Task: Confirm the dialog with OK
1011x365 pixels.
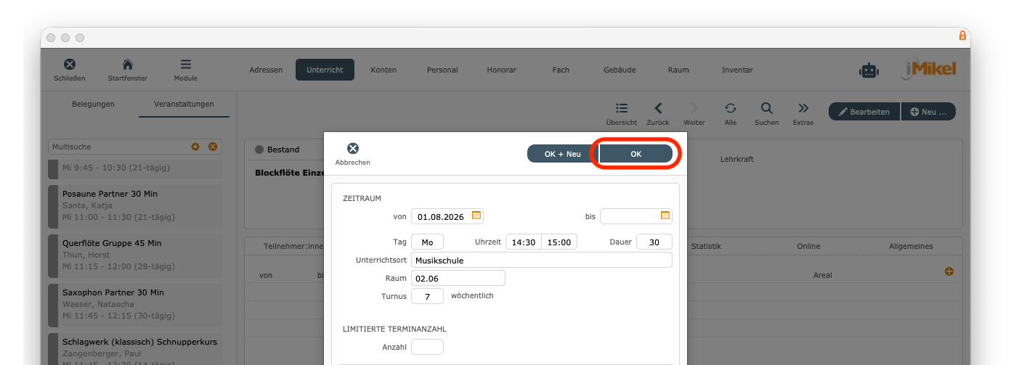Action: [x=636, y=154]
